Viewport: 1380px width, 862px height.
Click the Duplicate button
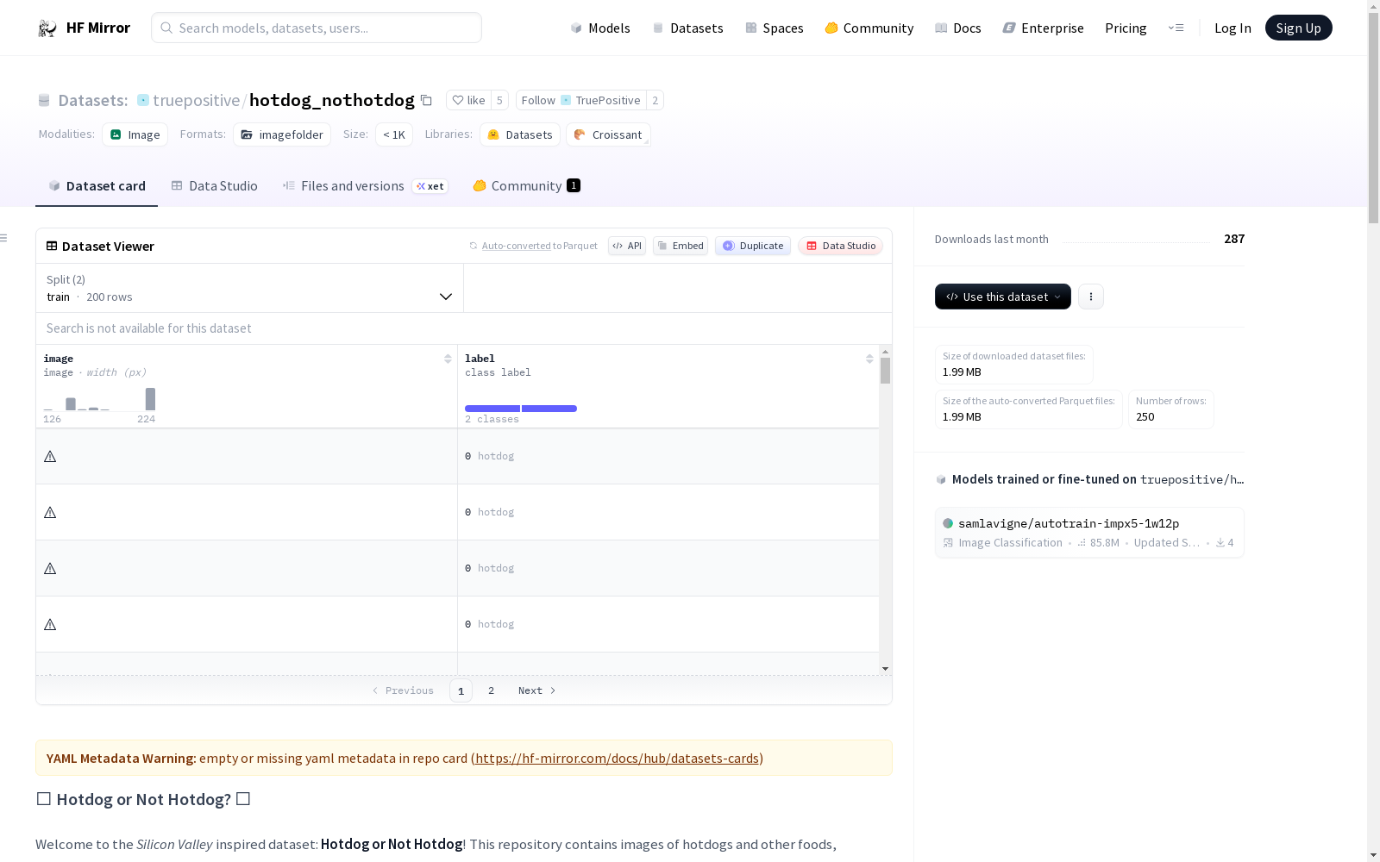753,246
